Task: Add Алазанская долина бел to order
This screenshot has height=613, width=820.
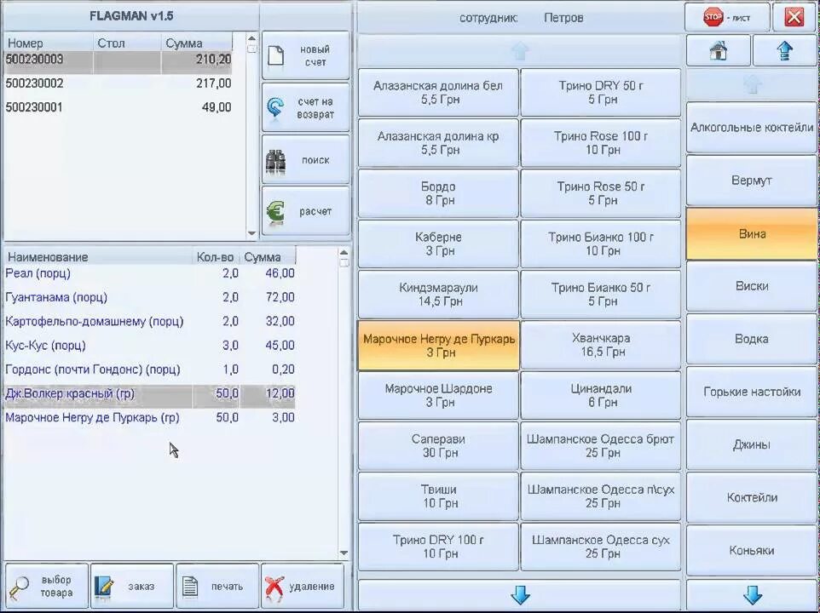Action: [438, 93]
